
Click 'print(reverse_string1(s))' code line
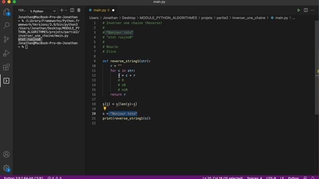click(126, 118)
